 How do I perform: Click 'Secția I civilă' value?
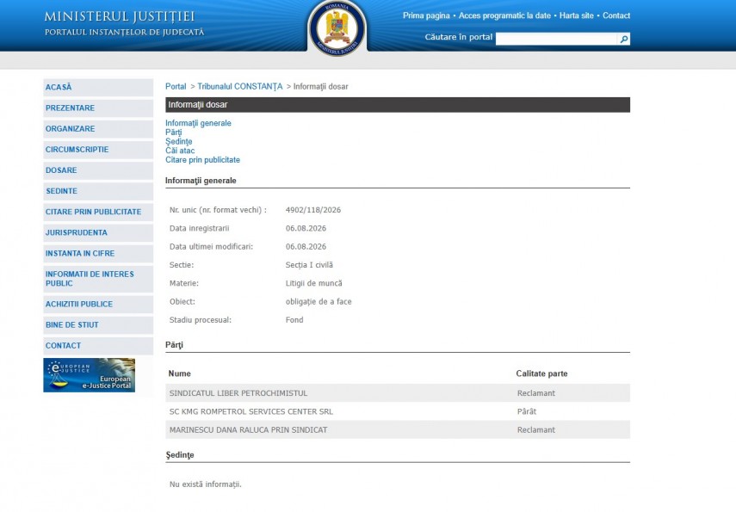click(x=309, y=265)
